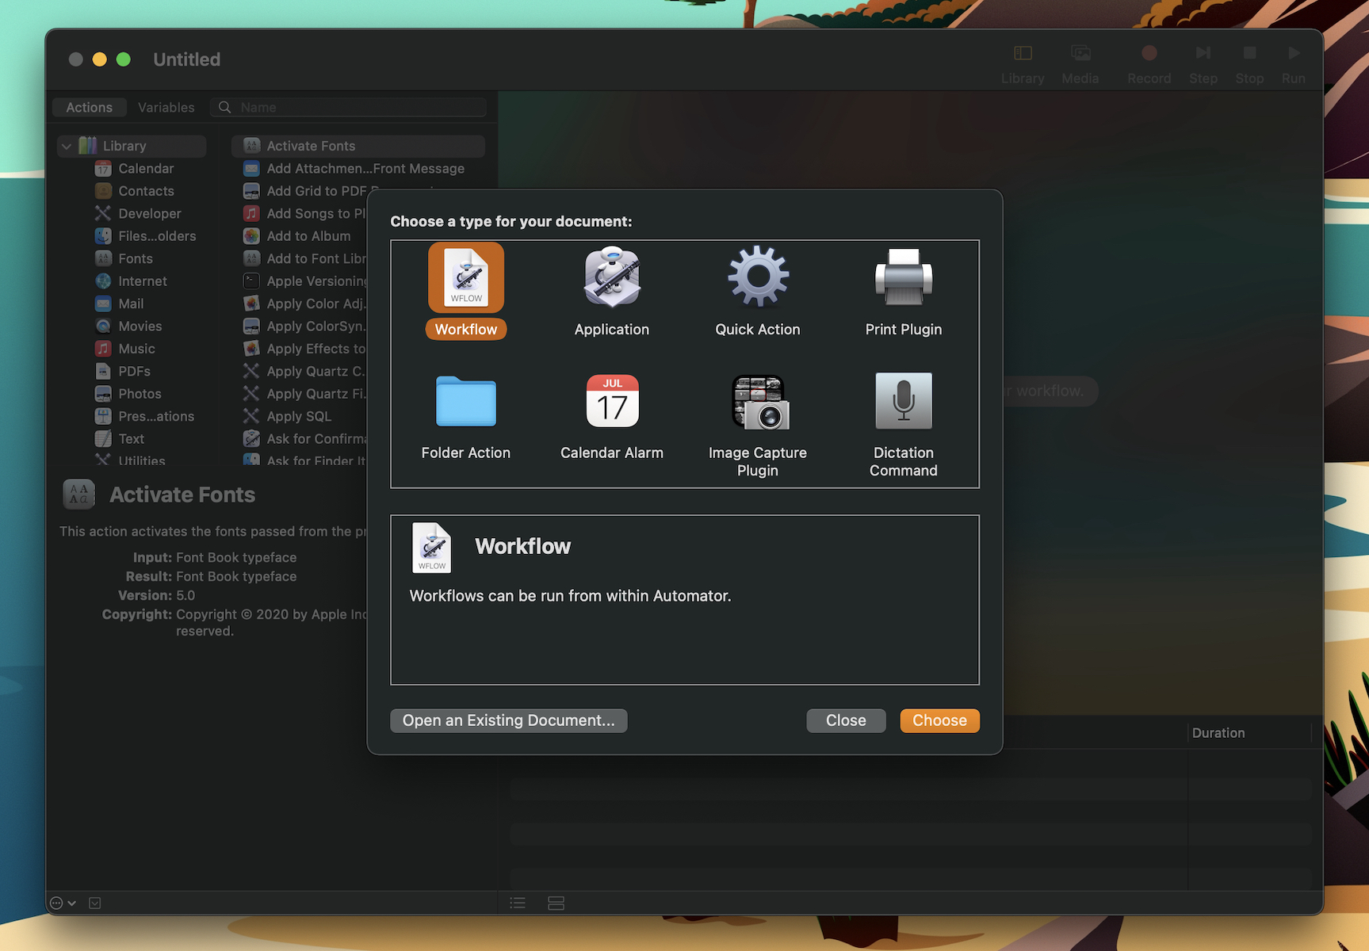Image resolution: width=1369 pixels, height=951 pixels.
Task: Click the Record button in the toolbar
Action: [x=1149, y=53]
